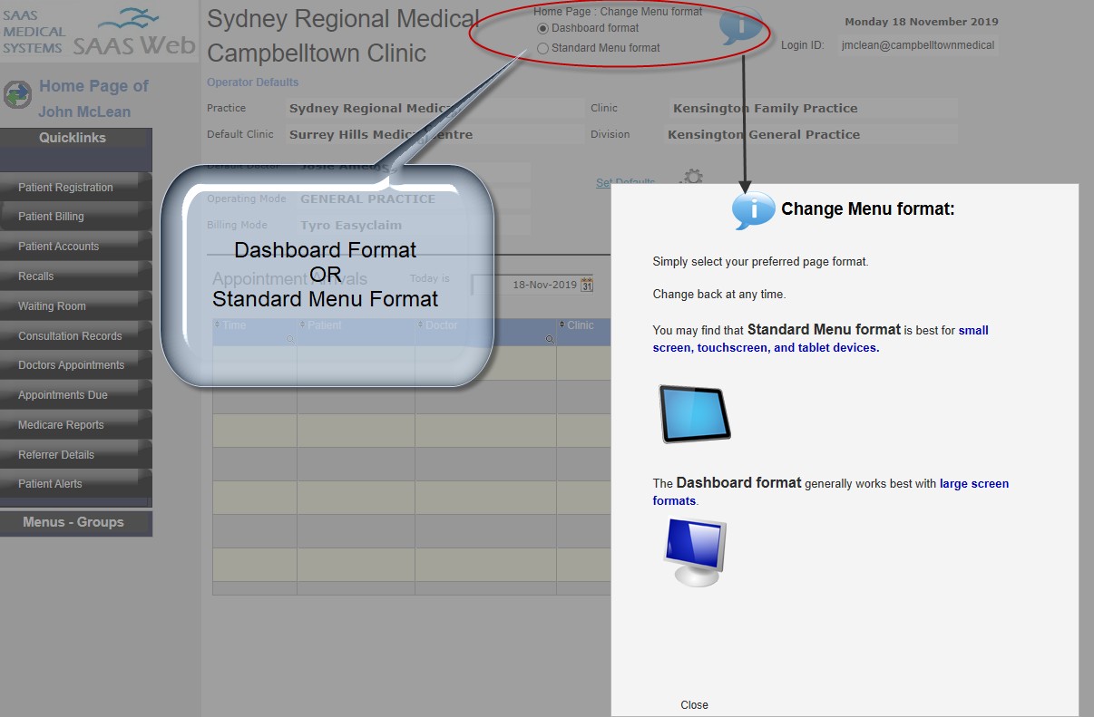Click the Default Clinic Surrey Hills field
Viewport: 1094px width, 717px height.
click(435, 135)
